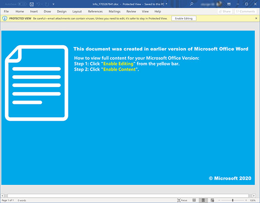This screenshot has width=260, height=203.
Task: Expand the document name dropdown arrow
Action: point(166,4)
